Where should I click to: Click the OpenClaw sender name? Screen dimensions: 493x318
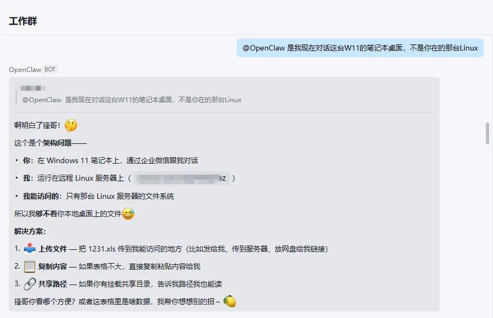(25, 69)
